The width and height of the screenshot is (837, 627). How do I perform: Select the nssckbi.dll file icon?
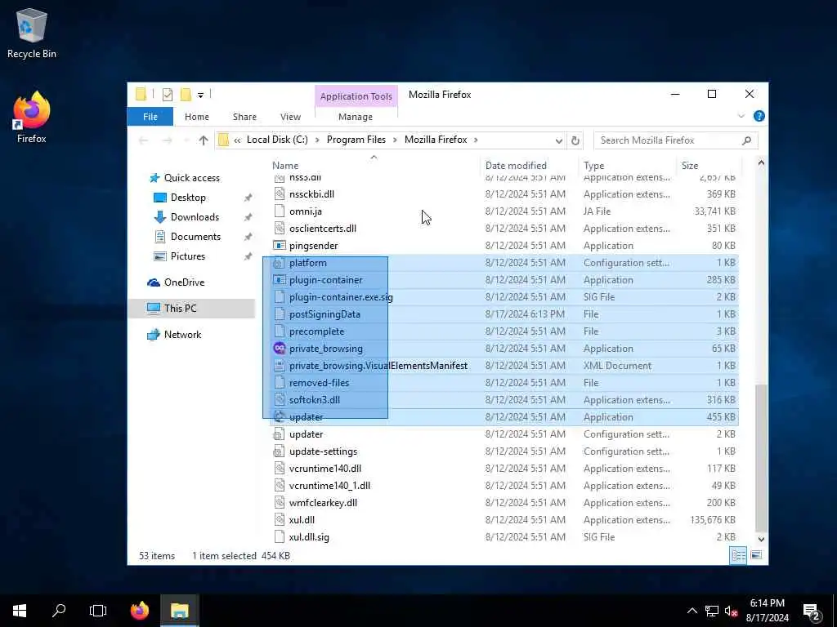280,194
